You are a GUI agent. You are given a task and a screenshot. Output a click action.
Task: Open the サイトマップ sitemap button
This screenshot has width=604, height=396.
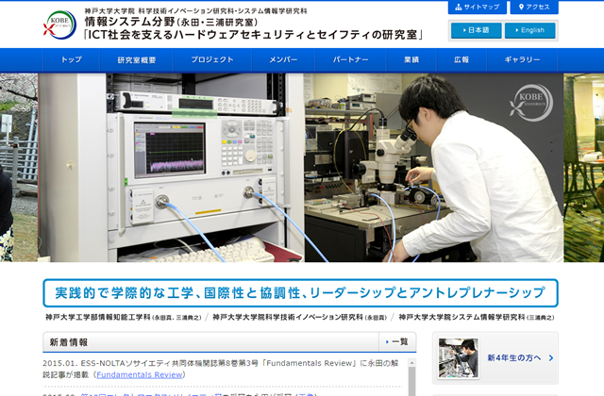click(x=477, y=7)
